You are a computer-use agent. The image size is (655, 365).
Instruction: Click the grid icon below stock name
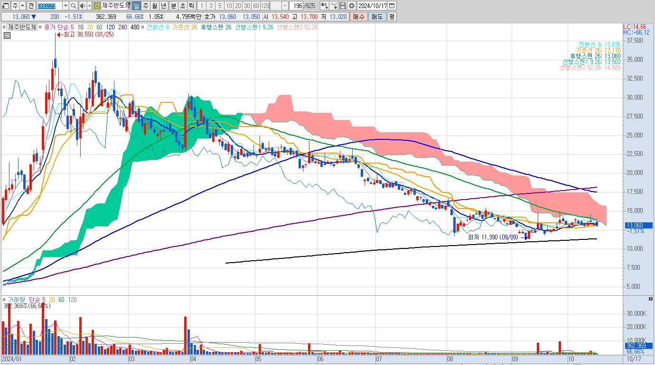[x=6, y=35]
